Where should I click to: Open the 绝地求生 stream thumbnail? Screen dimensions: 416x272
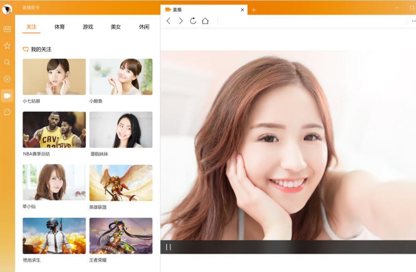click(54, 235)
